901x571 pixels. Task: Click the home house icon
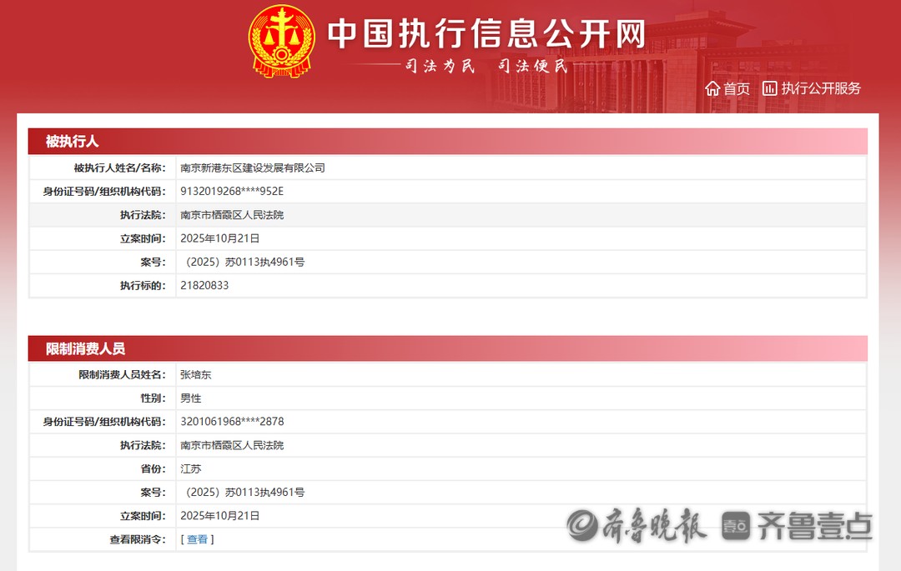pos(712,88)
